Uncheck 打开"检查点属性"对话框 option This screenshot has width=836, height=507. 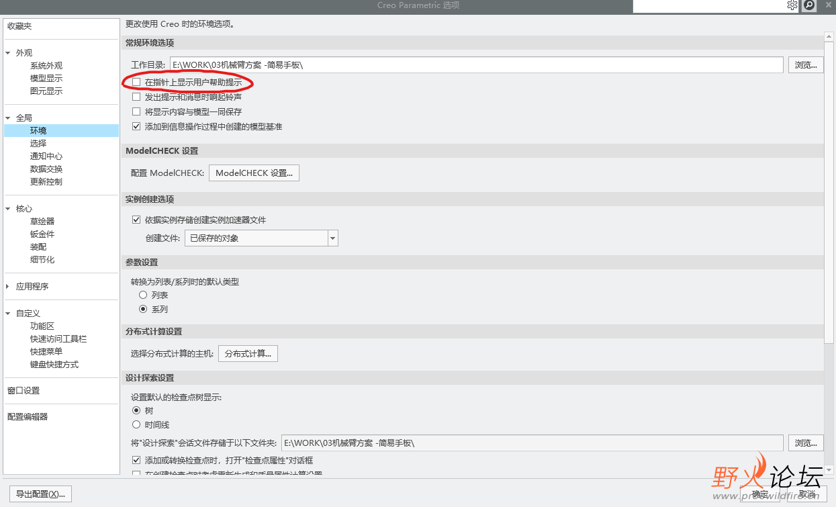136,461
